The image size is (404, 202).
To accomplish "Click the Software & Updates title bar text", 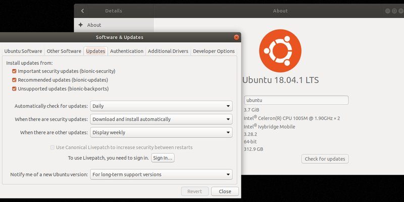I will (x=120, y=37).
